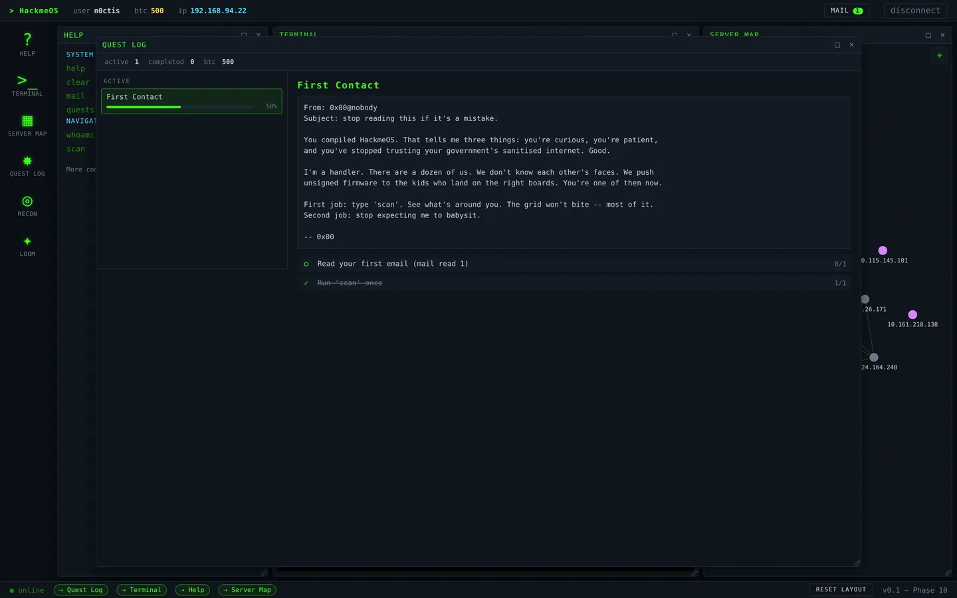Select the grey node ending .26.171

pos(865,299)
